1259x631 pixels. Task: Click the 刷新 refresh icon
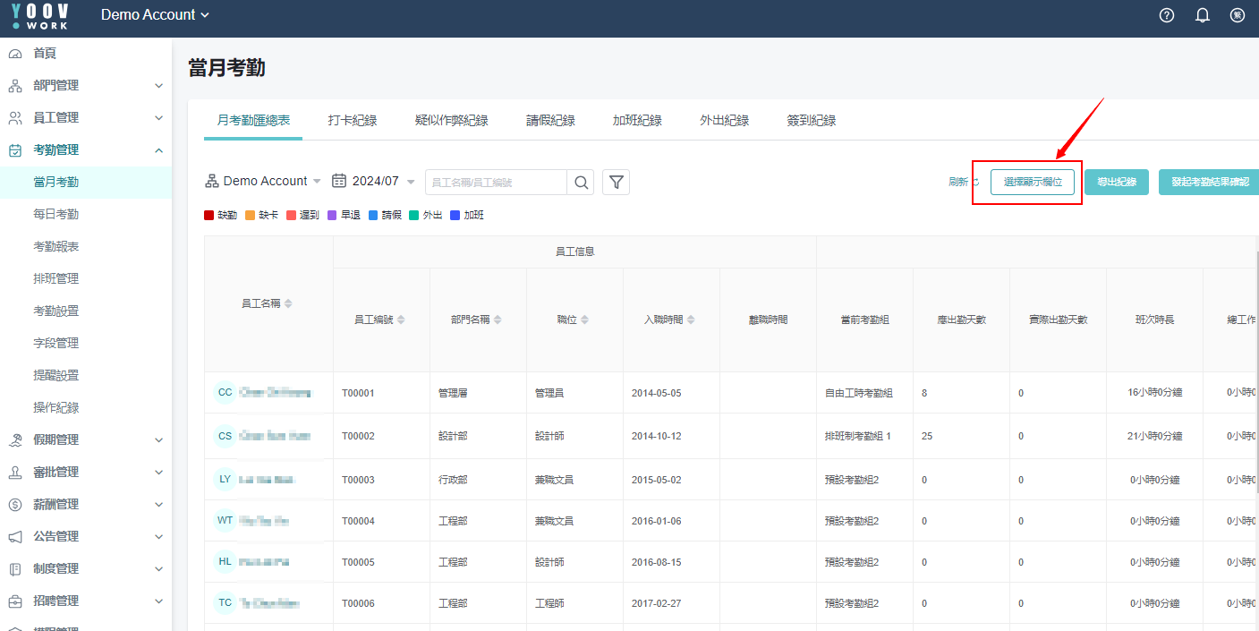(975, 182)
